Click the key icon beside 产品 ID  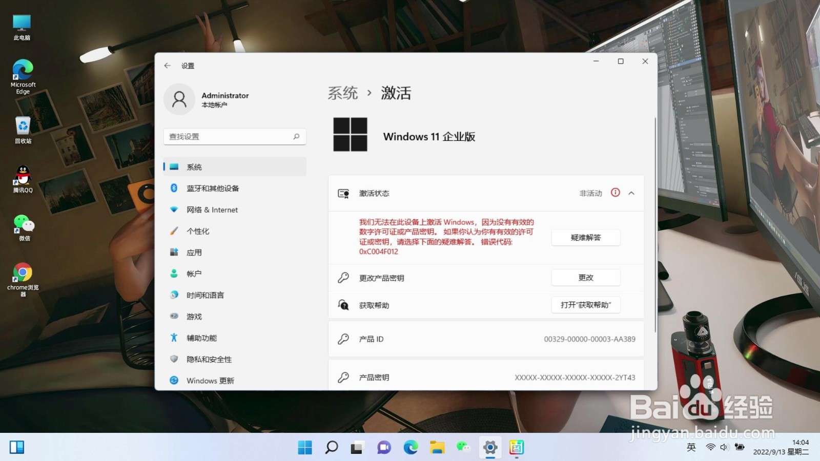click(343, 339)
